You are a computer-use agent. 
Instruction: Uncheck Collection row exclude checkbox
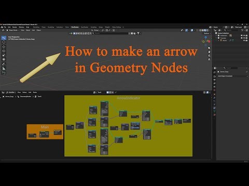tap(242, 36)
